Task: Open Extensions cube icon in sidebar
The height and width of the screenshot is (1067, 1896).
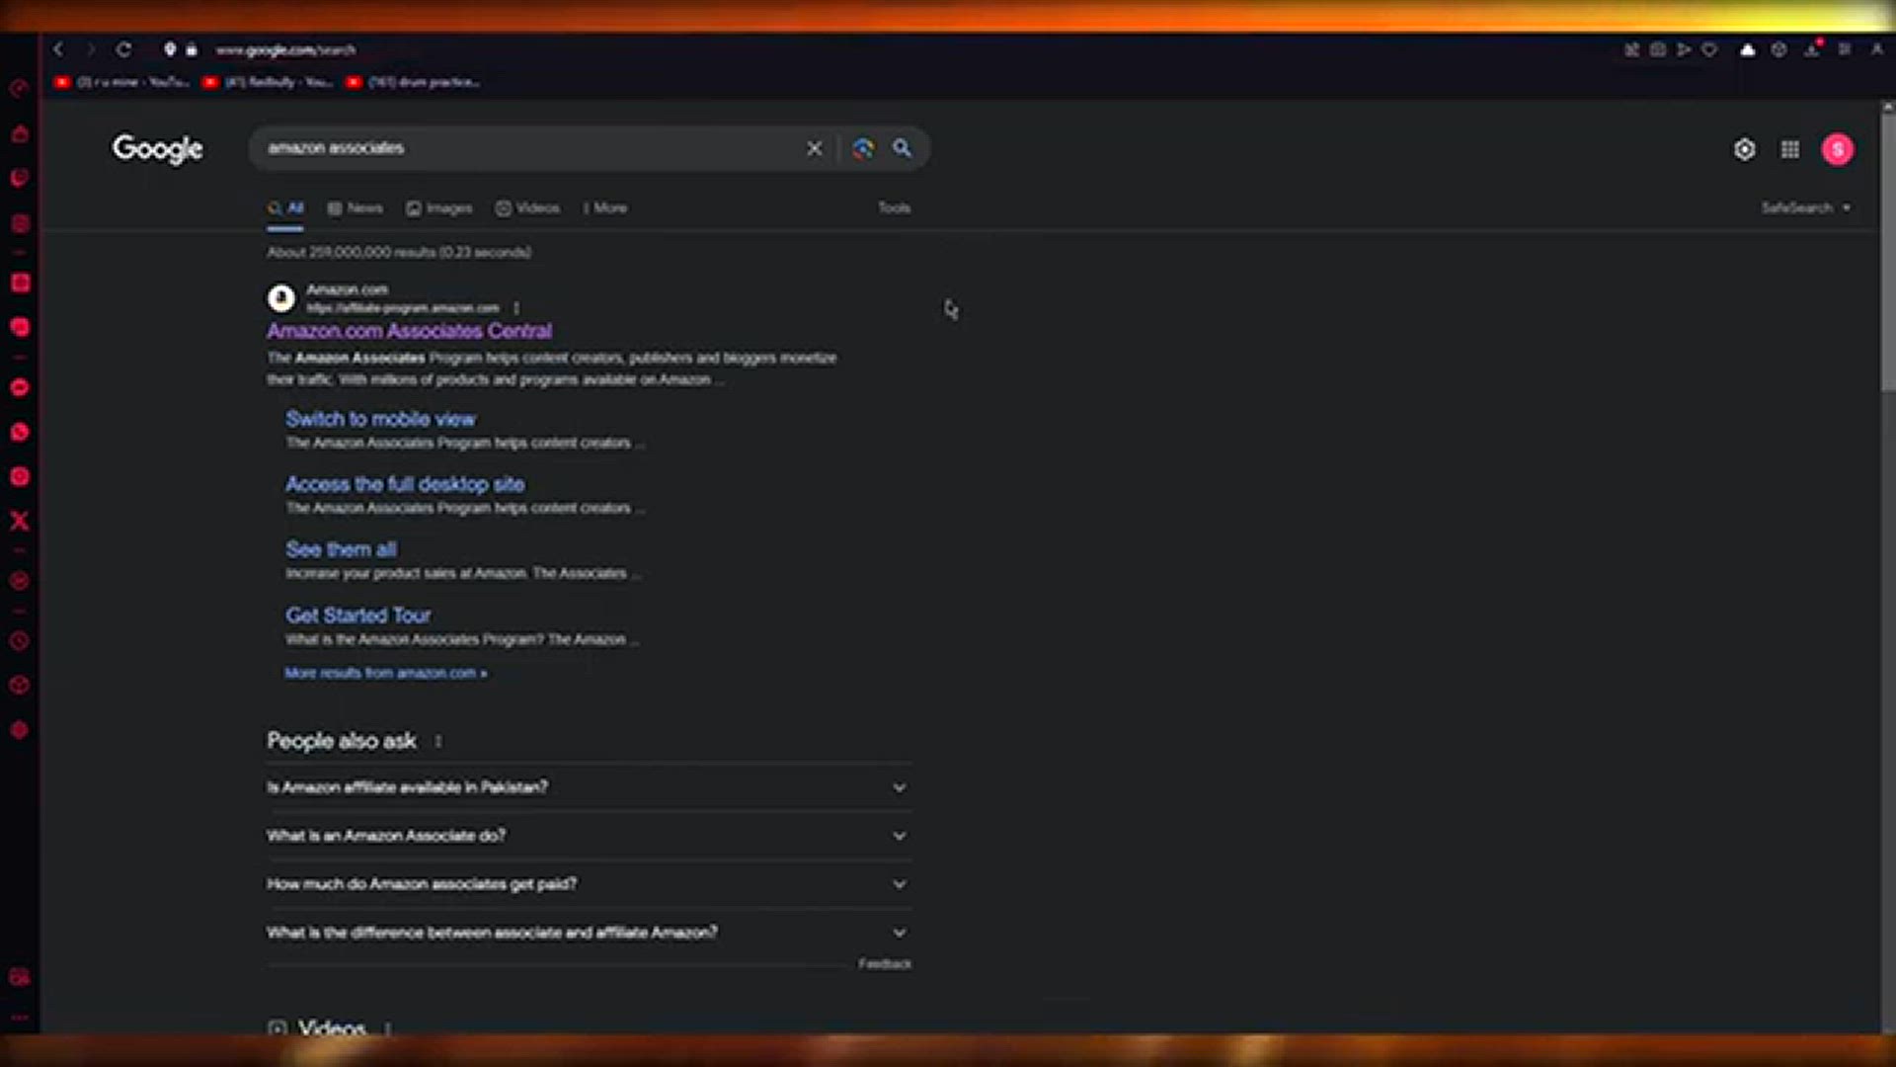Action: pyautogui.click(x=19, y=686)
